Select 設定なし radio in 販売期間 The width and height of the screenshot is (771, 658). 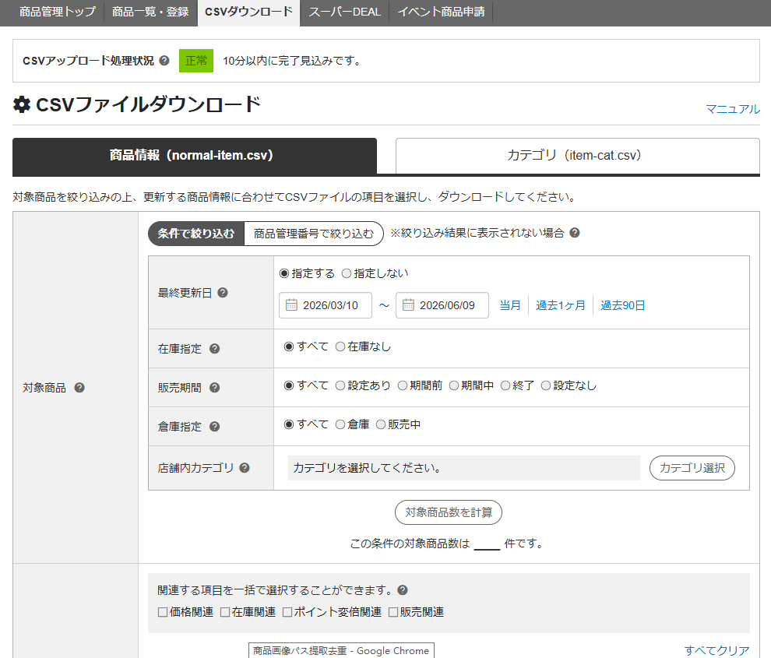(x=546, y=385)
